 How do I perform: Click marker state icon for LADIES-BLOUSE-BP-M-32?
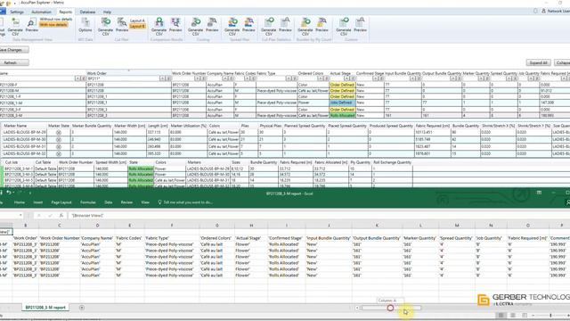click(59, 153)
